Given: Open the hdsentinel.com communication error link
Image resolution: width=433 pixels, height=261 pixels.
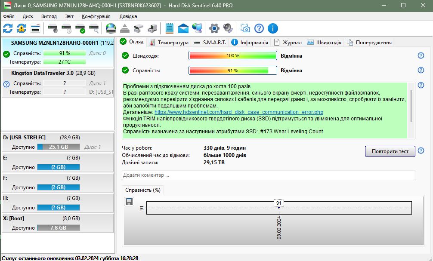Looking at the screenshot, I should coord(238,112).
